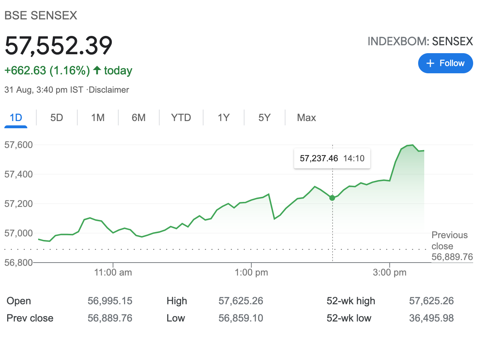Screen dimensions: 494x347
Task: Click the 52-wk high value 57,625.26
Action: click(431, 301)
